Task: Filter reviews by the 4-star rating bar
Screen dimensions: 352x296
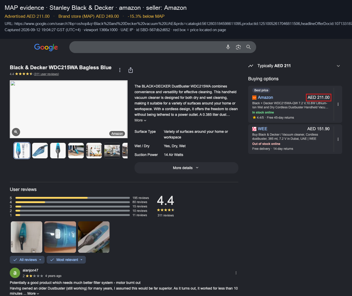Action: point(73,202)
